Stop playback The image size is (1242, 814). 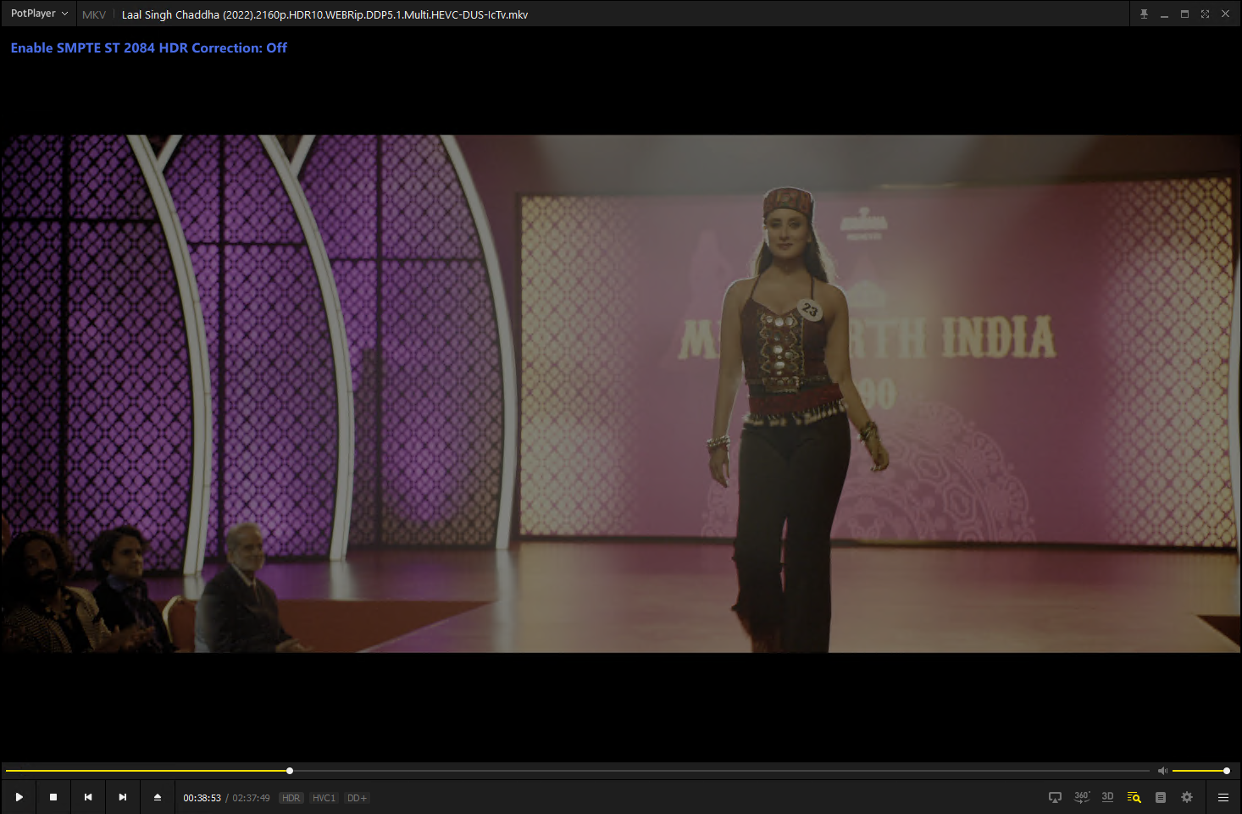click(53, 797)
